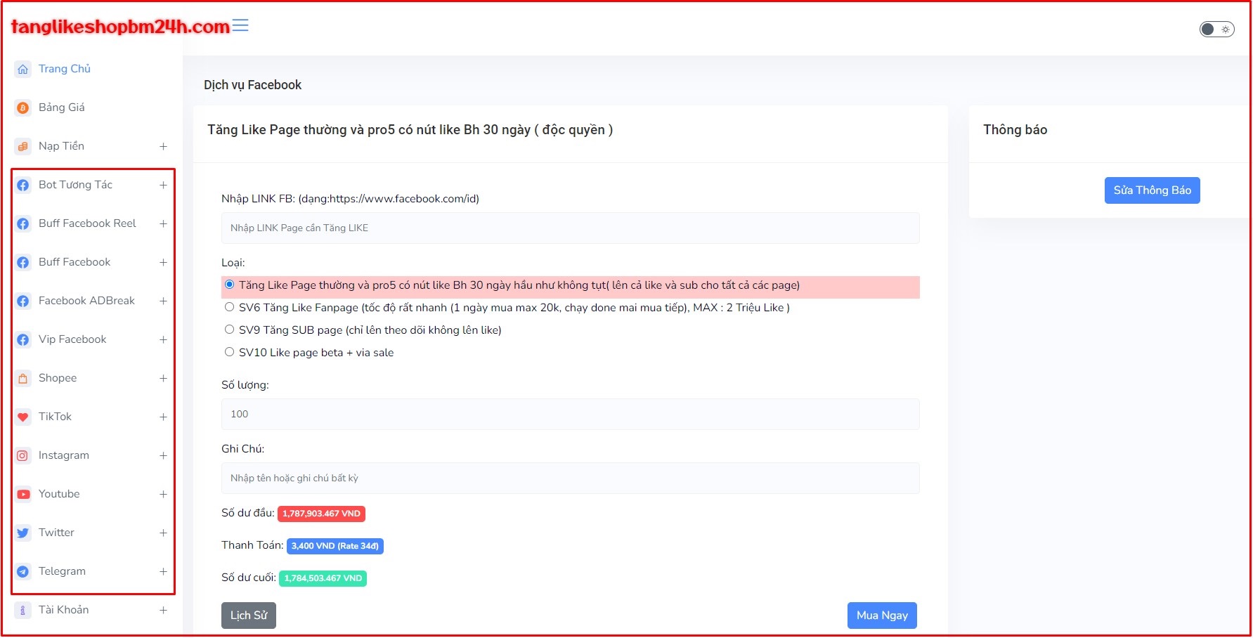Open the Trang Chủ menu item
Image resolution: width=1253 pixels, height=638 pixels.
tap(65, 69)
